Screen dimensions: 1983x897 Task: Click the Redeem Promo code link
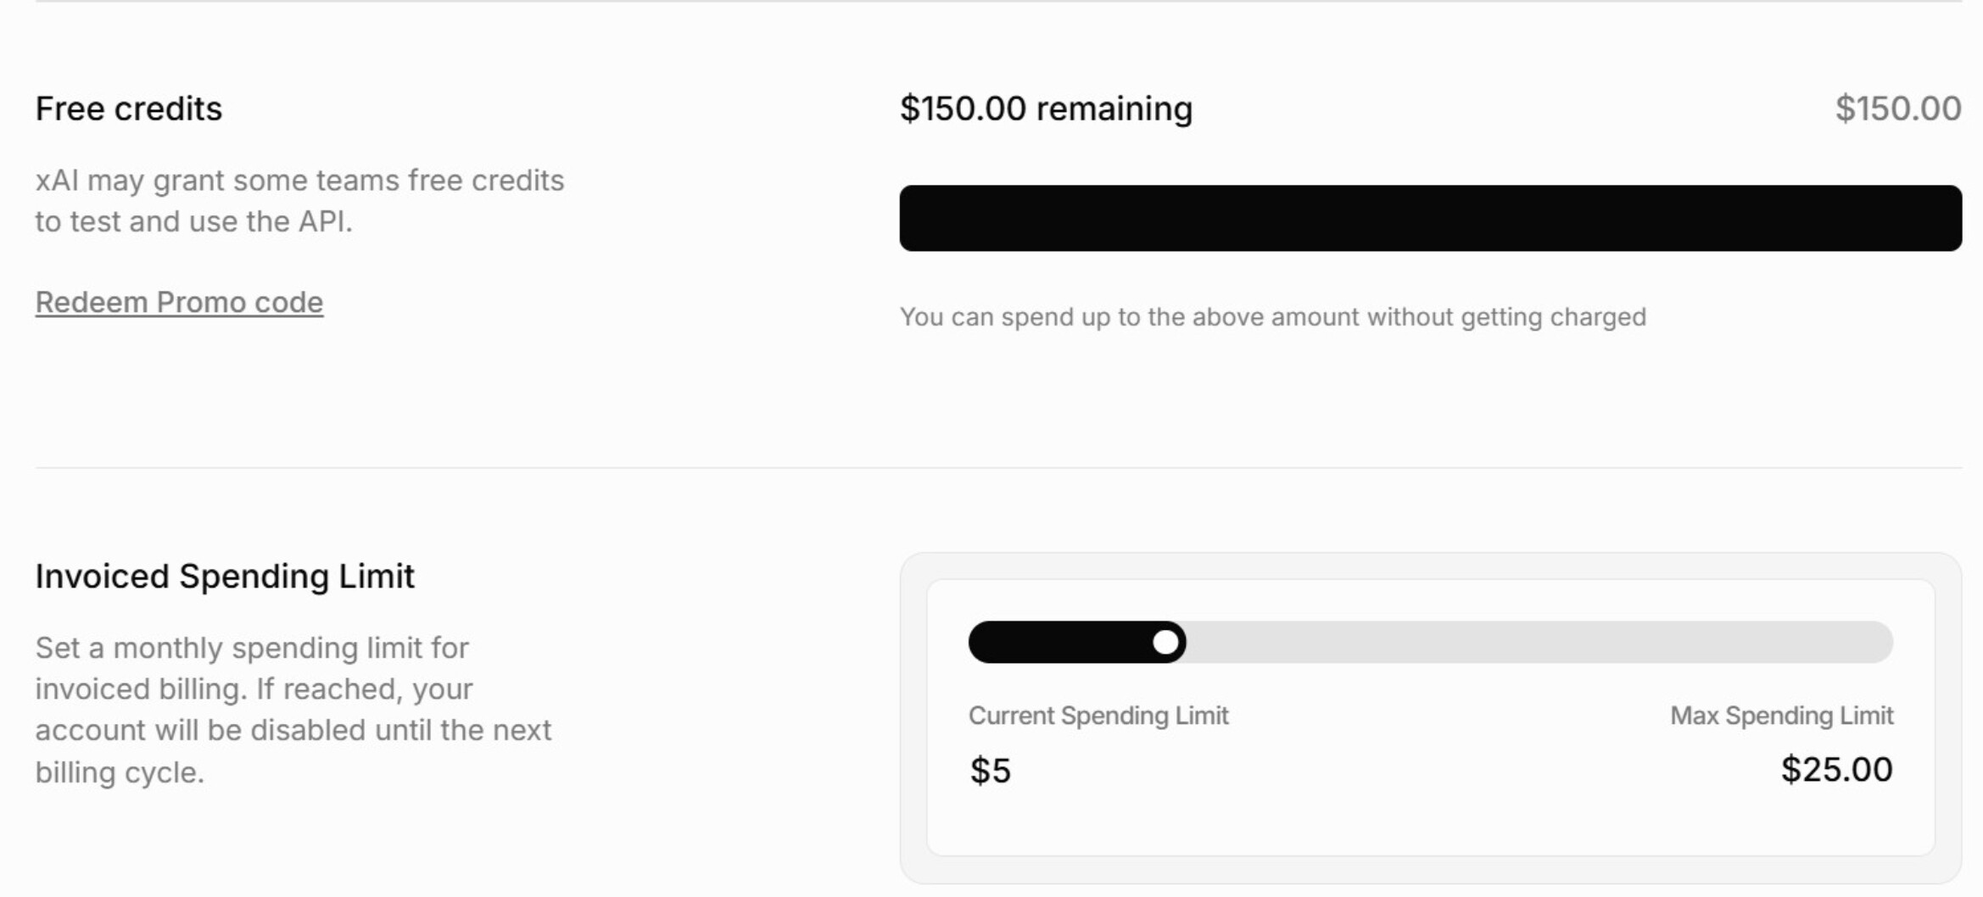(179, 303)
